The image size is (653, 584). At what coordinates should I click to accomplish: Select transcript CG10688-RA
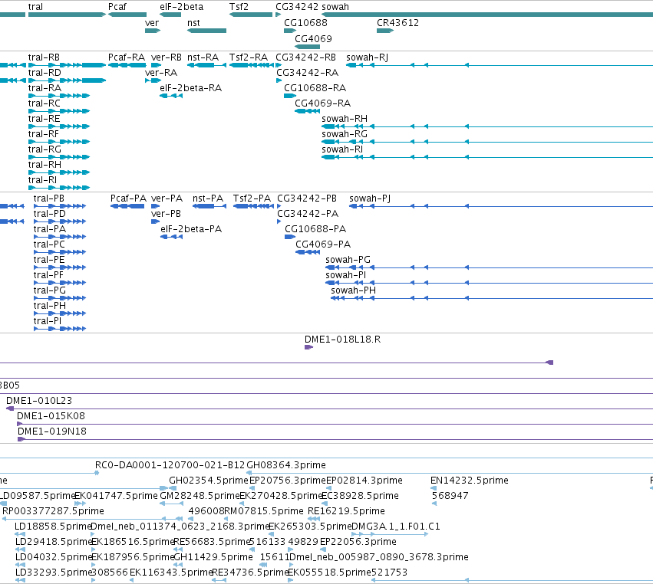[x=315, y=88]
